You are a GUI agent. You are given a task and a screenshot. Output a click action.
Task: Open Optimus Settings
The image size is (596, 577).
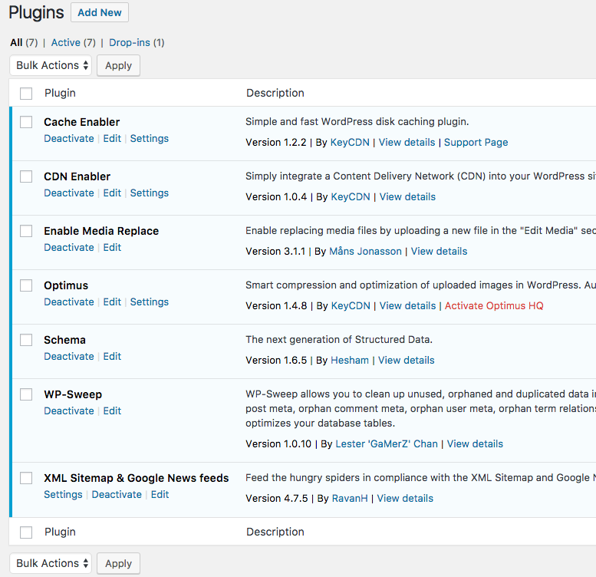150,302
